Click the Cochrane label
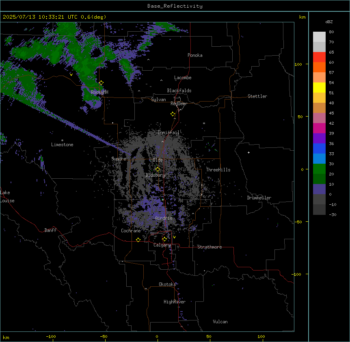 pyautogui.click(x=131, y=231)
